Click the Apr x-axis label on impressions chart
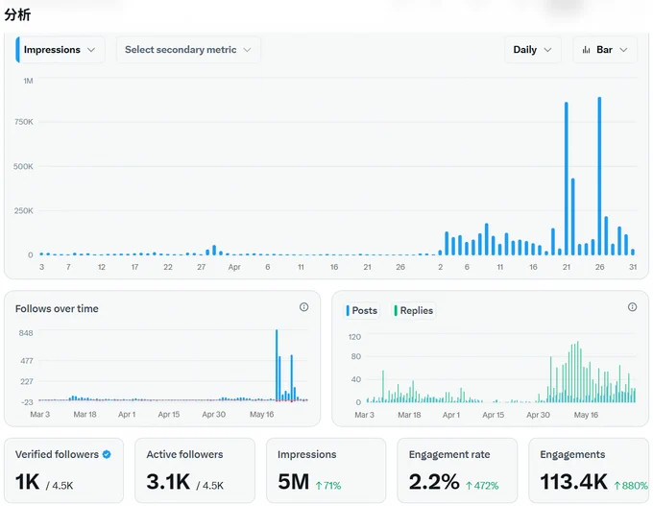 234,267
